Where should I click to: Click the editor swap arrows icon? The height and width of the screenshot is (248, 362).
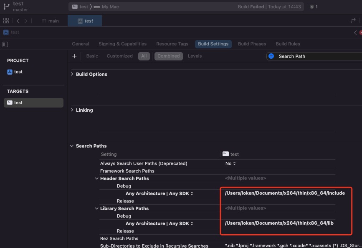[x=353, y=21]
